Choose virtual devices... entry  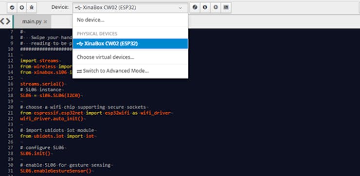pos(130,57)
